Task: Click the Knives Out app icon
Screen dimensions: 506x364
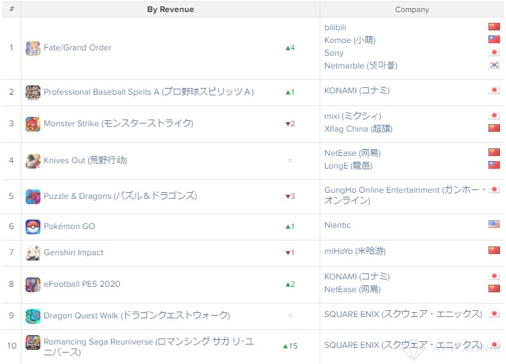Action: pyautogui.click(x=33, y=161)
